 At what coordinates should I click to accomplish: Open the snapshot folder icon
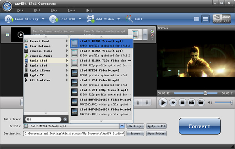point(201,102)
